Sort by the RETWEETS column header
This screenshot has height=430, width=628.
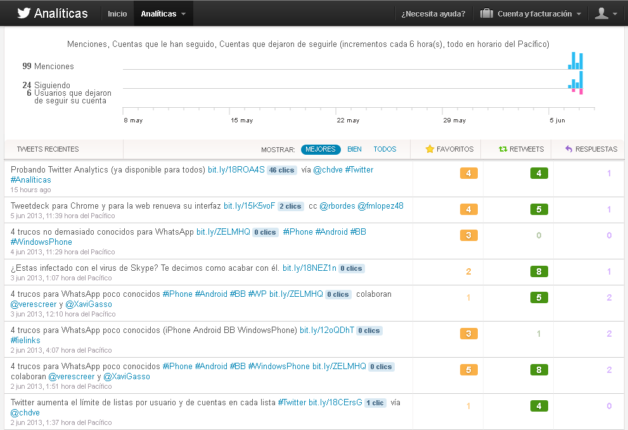pos(521,149)
